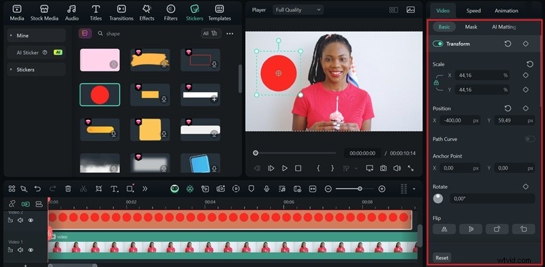This screenshot has height=267, width=545.
Task: Select the AI Matting sub-tab
Action: (x=503, y=27)
